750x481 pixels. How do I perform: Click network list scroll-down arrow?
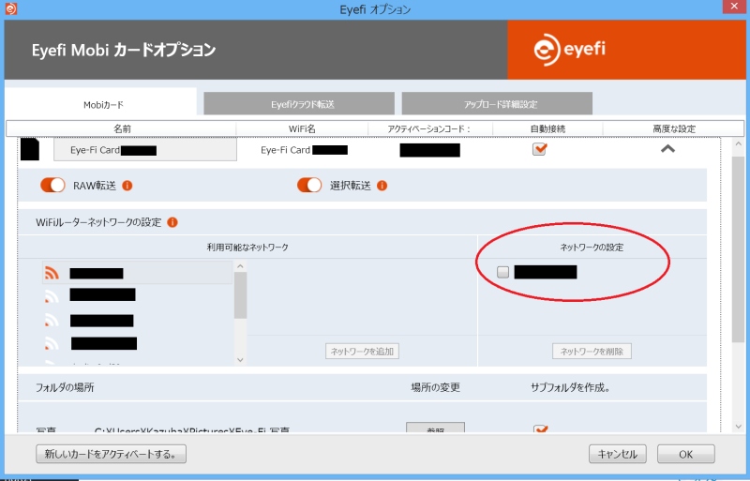click(x=240, y=360)
